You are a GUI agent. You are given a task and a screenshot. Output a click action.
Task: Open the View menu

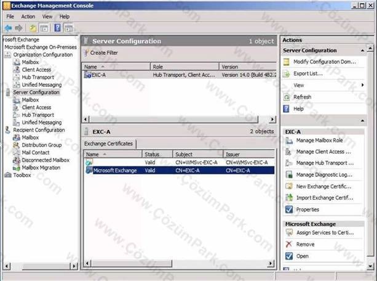point(47,17)
